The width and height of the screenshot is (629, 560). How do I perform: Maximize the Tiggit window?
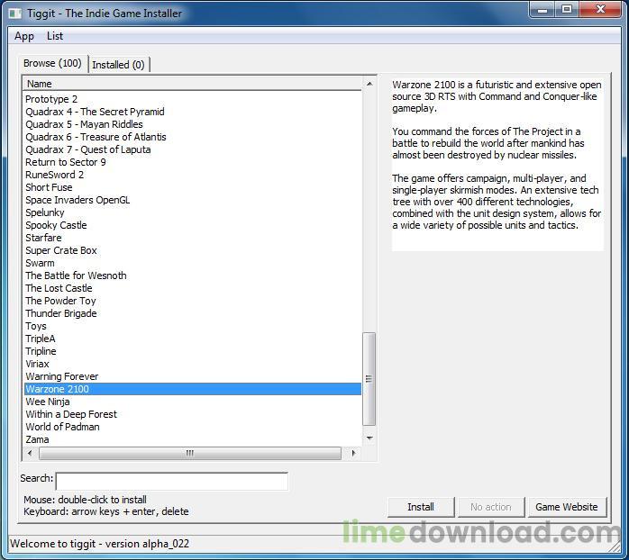[x=567, y=10]
